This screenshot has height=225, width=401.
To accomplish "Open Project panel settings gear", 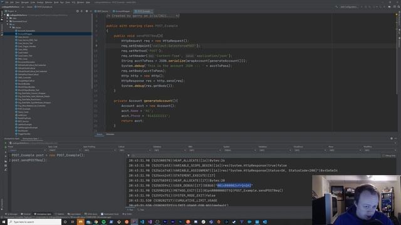I will [x=86, y=11].
